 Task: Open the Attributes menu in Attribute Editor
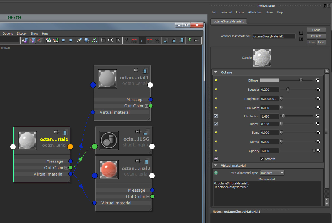click(255, 12)
